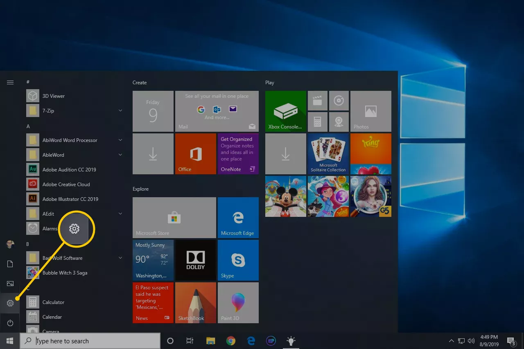Screen dimensions: 524x349
Task: Launch the Skype tile
Action: (x=238, y=260)
